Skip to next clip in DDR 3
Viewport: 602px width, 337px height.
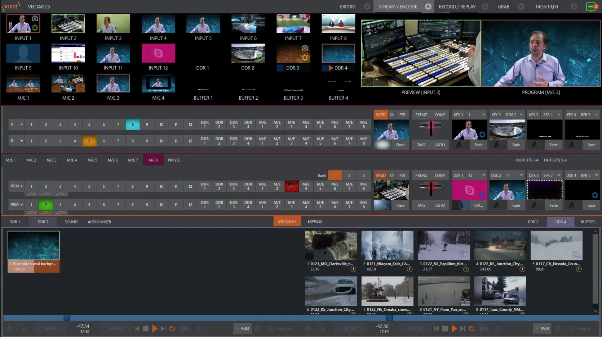coord(163,328)
